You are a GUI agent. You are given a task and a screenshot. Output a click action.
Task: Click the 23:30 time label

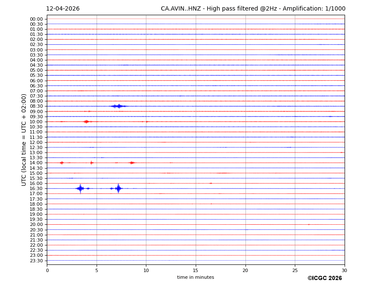(36, 261)
